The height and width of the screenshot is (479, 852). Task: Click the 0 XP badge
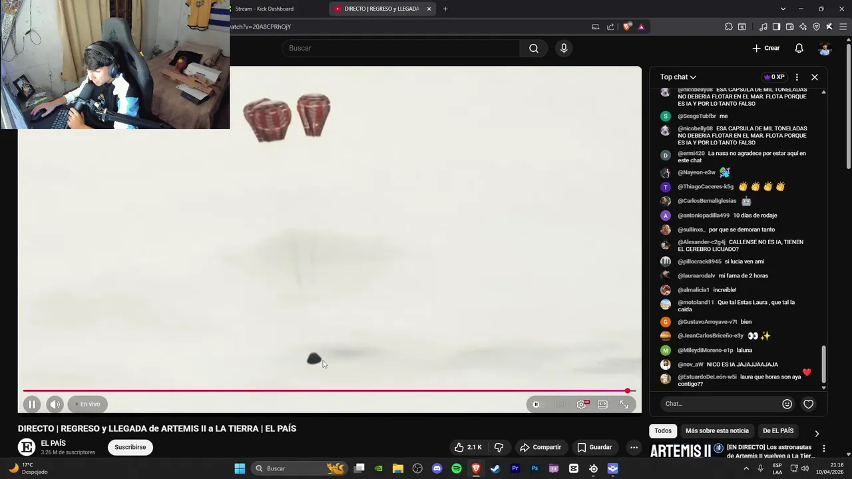[x=774, y=77]
